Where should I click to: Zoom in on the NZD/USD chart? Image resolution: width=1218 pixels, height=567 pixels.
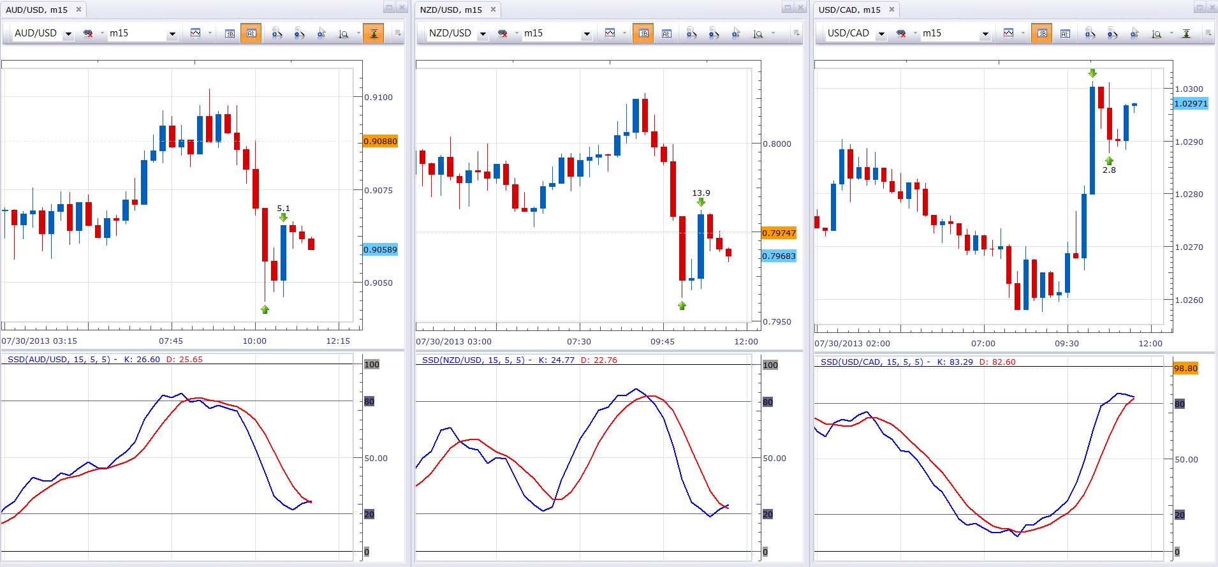[x=692, y=33]
